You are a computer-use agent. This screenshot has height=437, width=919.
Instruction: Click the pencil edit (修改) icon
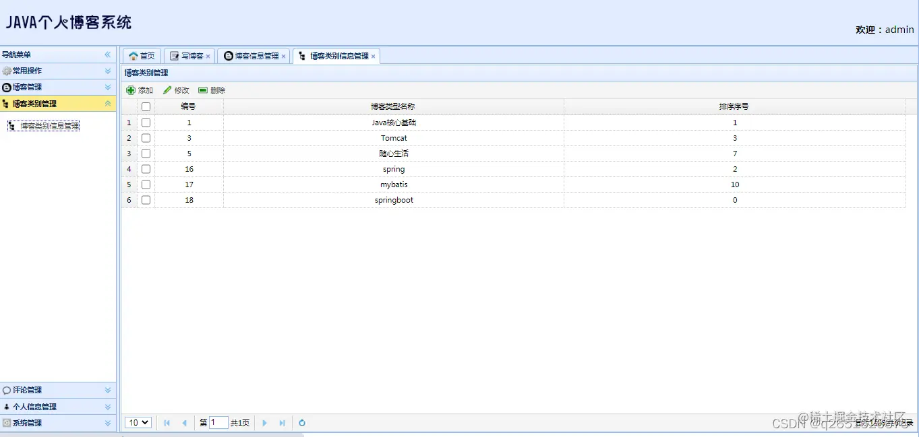point(167,90)
